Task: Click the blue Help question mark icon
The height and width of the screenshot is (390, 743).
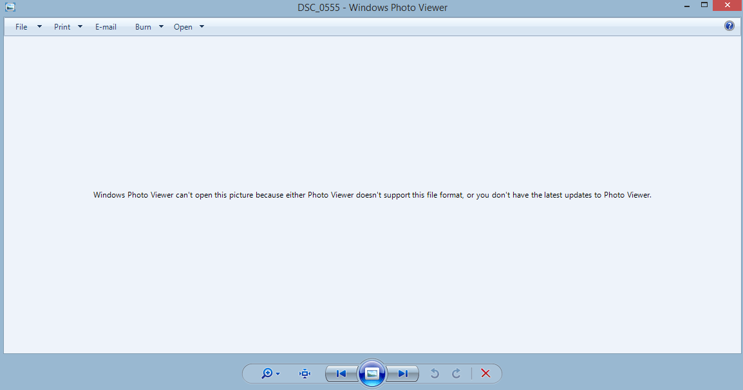Action: [729, 26]
